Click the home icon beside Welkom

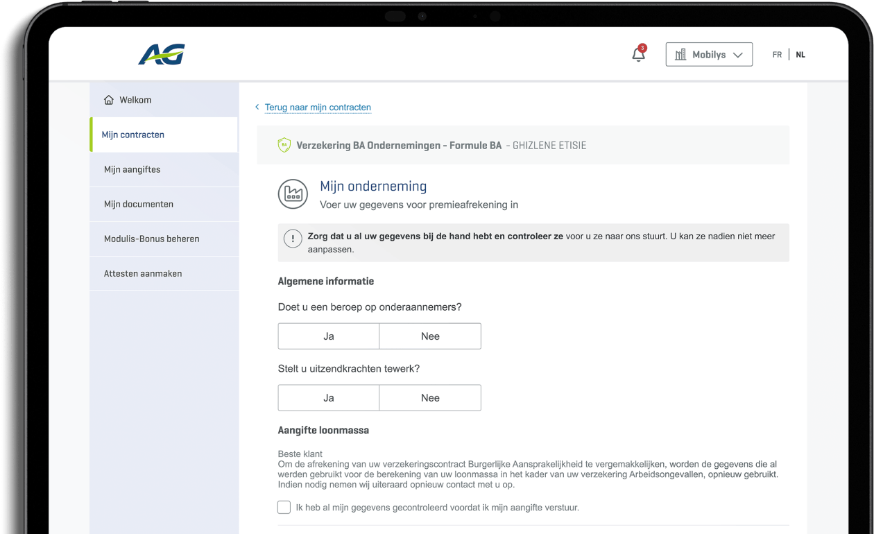tap(109, 100)
